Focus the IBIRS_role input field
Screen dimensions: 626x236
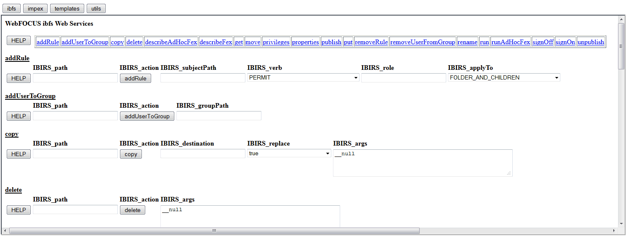tap(404, 78)
